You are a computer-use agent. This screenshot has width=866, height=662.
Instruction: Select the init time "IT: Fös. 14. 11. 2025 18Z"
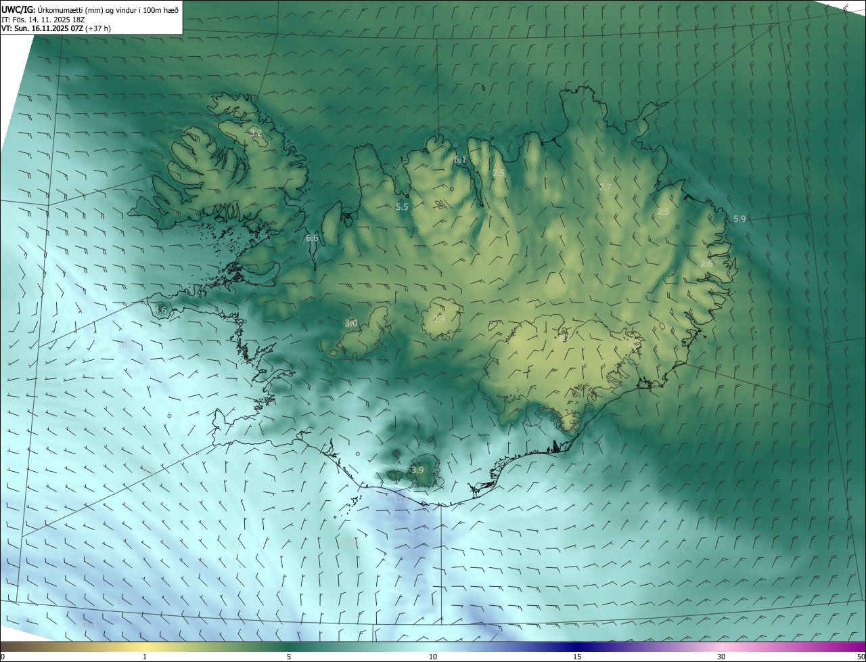tap(43, 19)
